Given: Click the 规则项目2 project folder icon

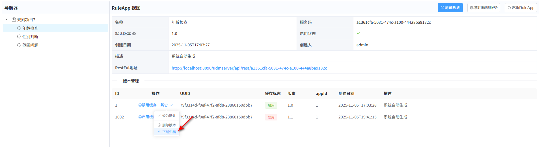Looking at the screenshot, I should tap(14, 20).
